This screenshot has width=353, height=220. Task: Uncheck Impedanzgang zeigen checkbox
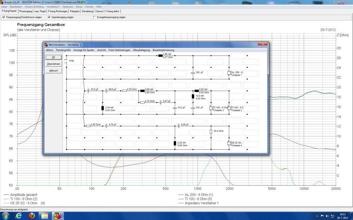49,17
